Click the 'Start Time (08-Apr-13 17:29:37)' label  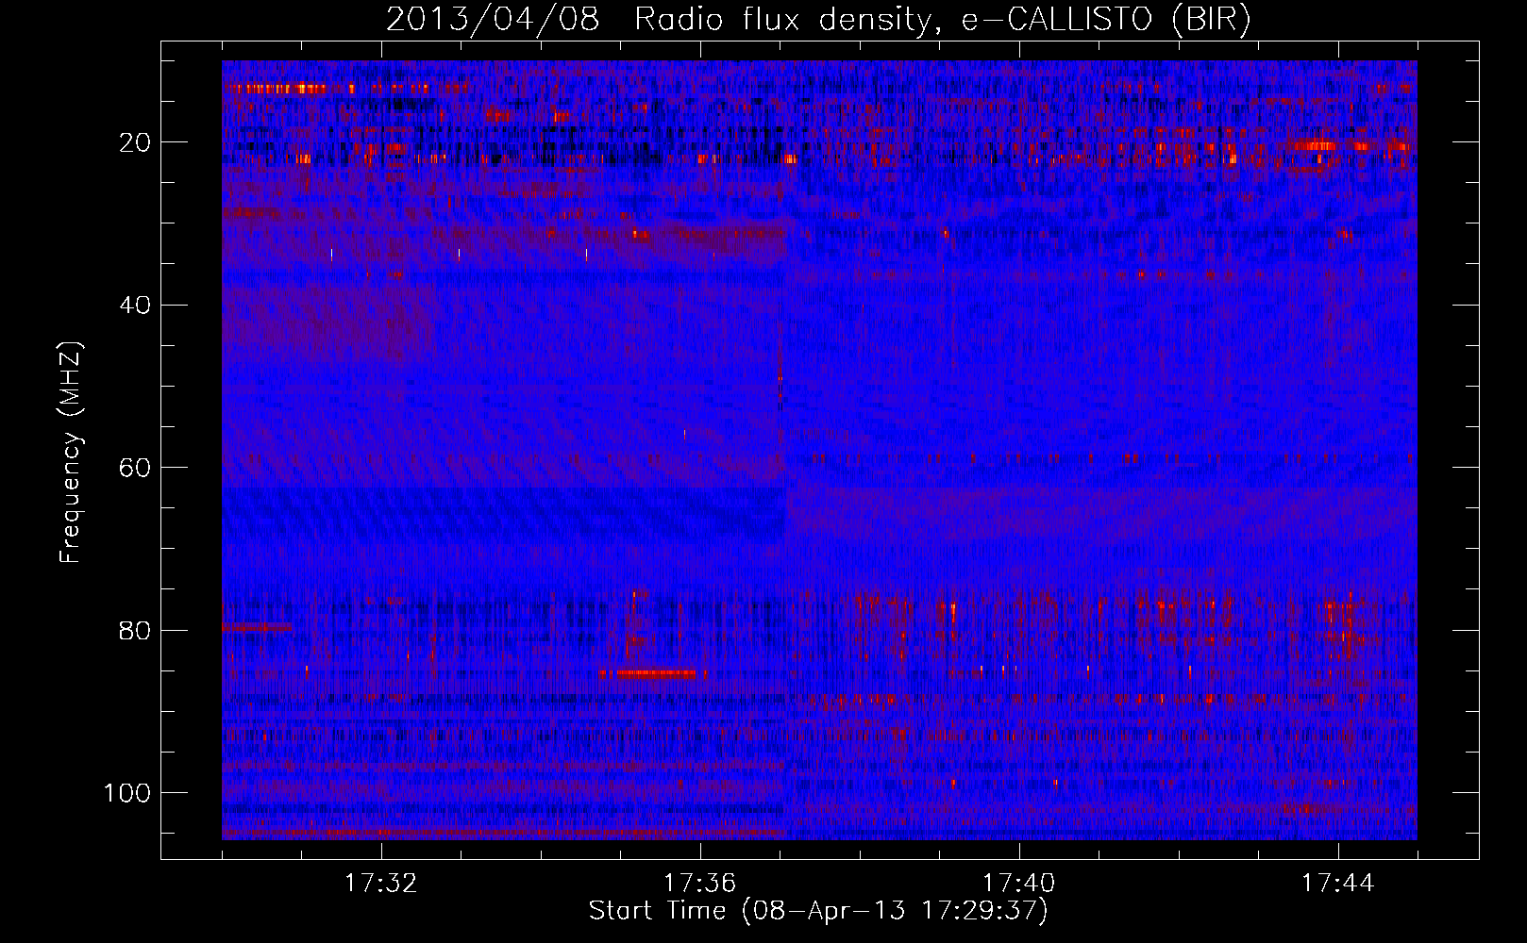818,911
